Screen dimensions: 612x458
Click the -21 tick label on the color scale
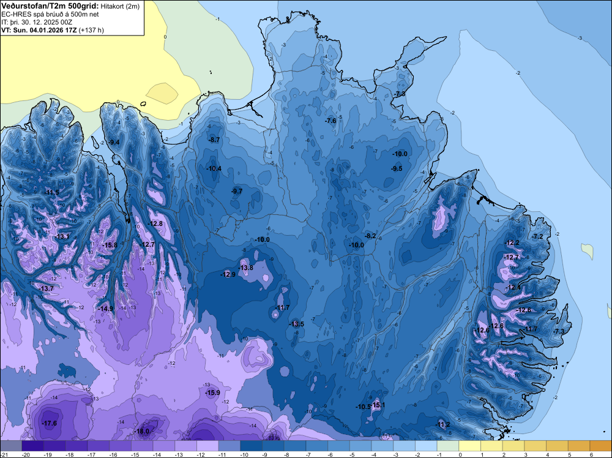[4, 455]
